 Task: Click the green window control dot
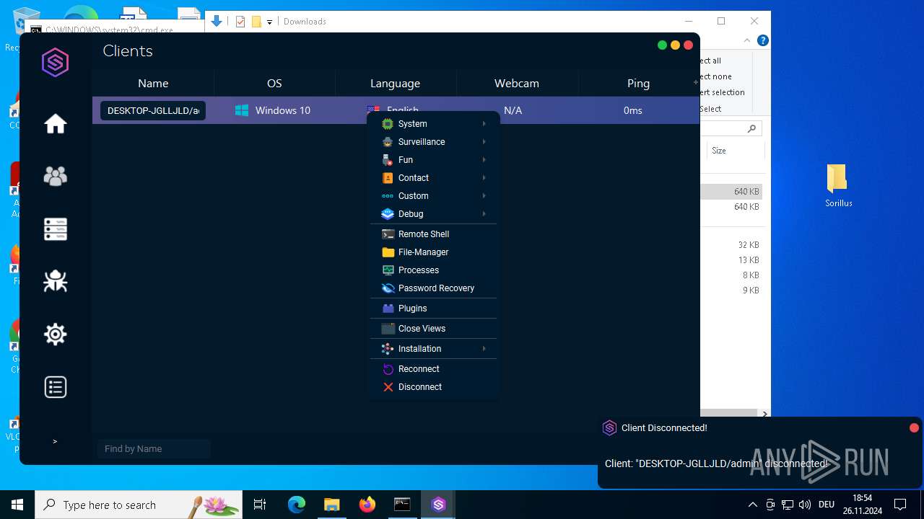click(662, 45)
